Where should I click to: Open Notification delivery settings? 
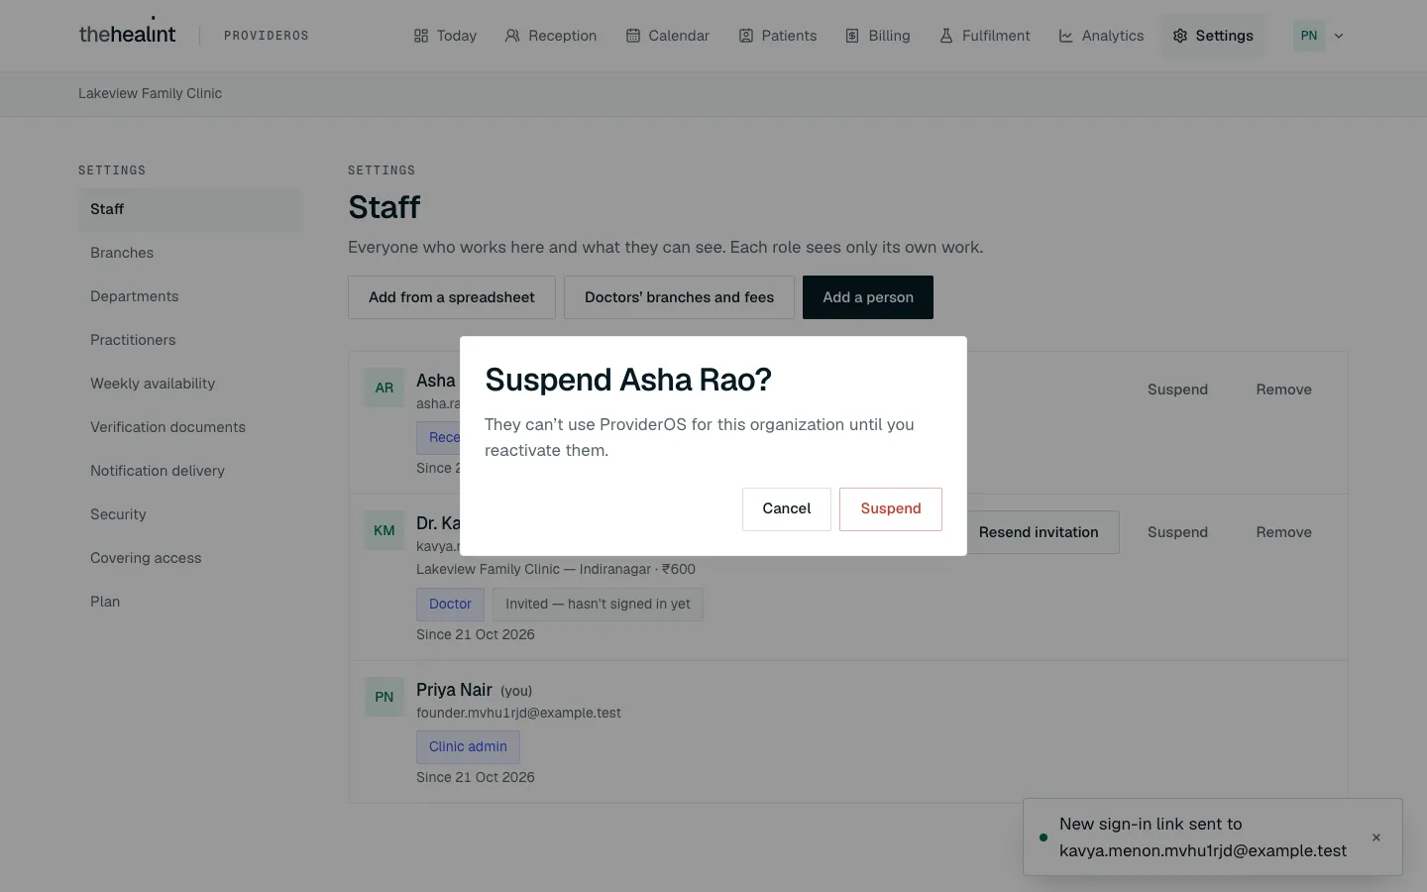[190, 471]
